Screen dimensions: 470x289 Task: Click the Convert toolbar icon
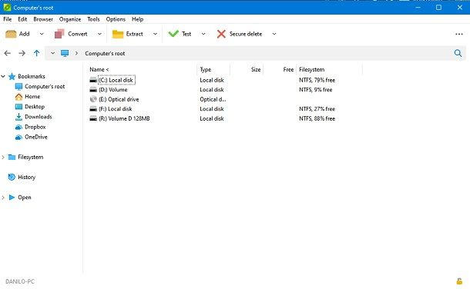click(59, 34)
